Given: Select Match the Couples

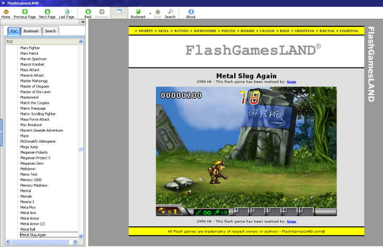Looking at the screenshot, I should [34, 103].
